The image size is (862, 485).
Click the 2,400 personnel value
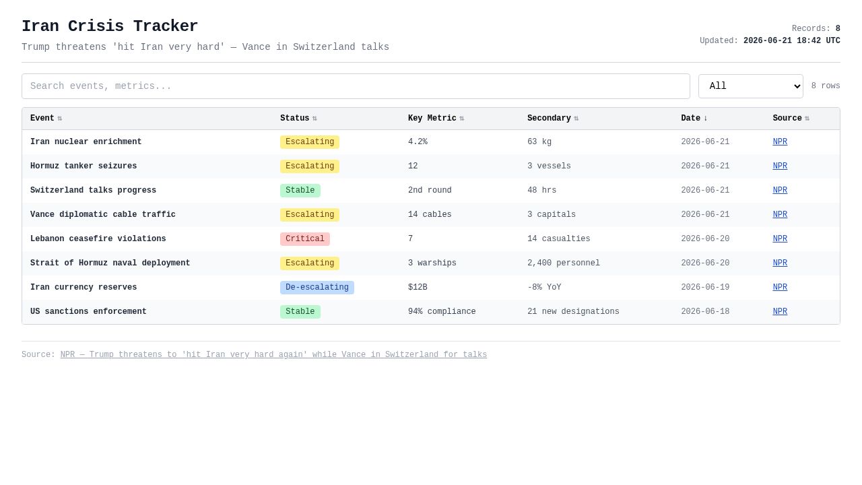[x=564, y=263]
